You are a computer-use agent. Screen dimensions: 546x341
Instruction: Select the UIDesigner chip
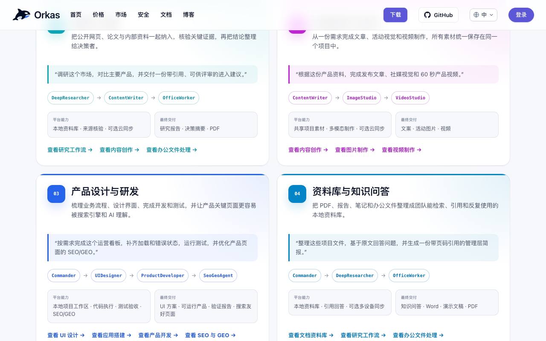[x=108, y=276]
